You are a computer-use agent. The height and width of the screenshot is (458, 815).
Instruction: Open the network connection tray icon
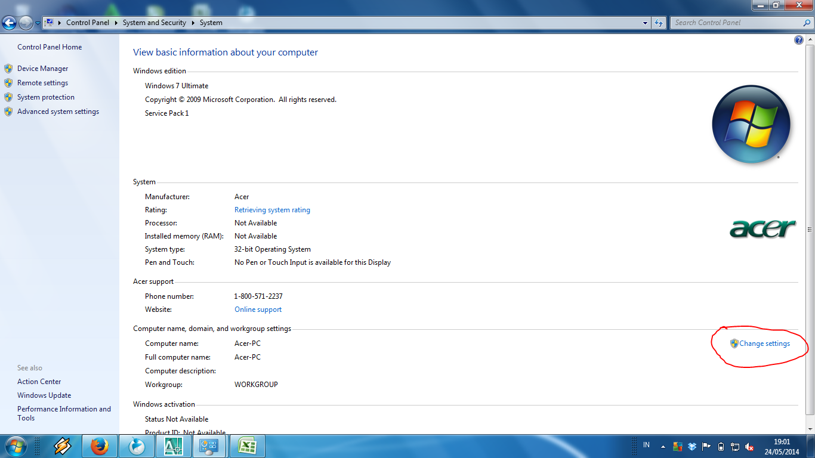click(x=735, y=447)
